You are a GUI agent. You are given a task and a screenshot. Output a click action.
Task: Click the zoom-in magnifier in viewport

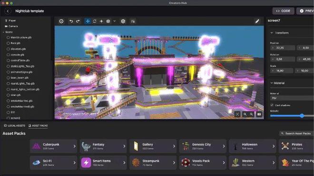point(245,114)
